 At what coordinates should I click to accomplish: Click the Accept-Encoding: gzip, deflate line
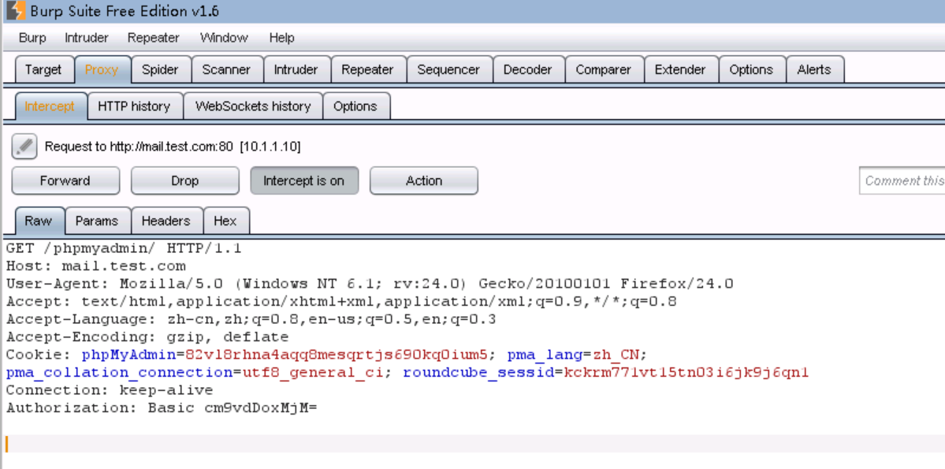[x=147, y=337]
